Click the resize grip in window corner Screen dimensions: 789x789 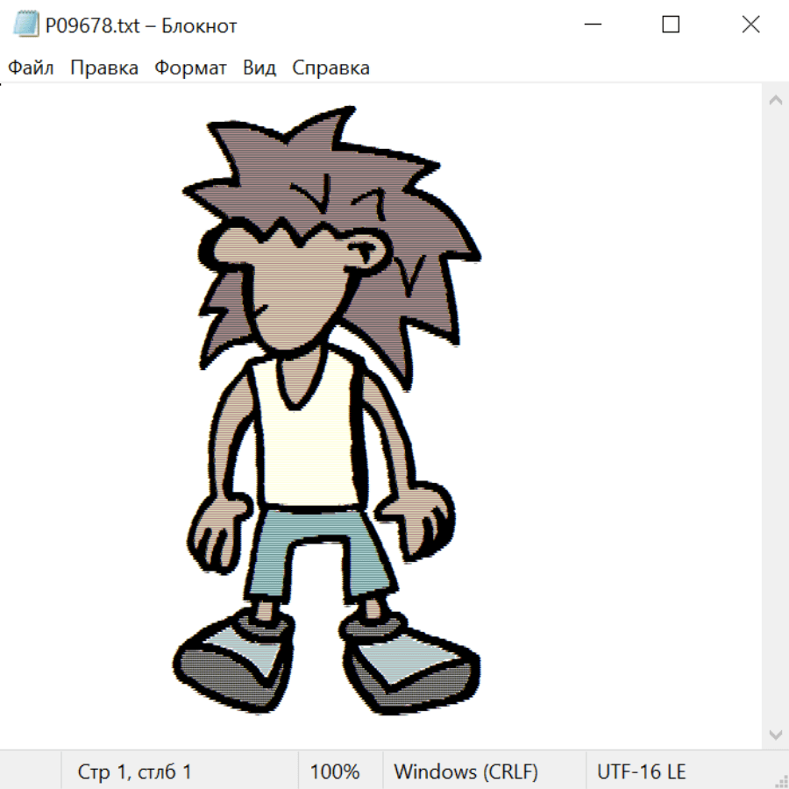coord(781,781)
